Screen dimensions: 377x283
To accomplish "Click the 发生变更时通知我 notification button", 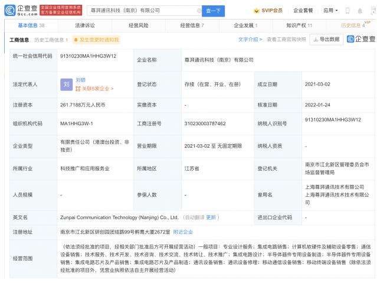I will 96,40.
